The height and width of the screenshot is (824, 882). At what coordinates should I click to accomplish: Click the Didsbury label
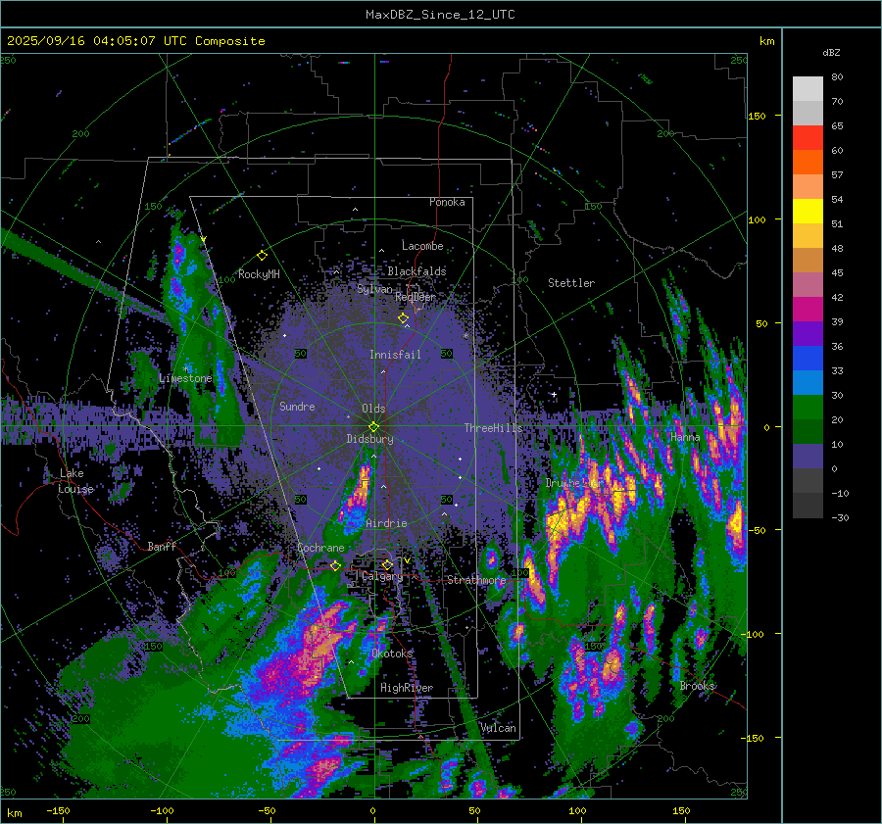coord(369,439)
